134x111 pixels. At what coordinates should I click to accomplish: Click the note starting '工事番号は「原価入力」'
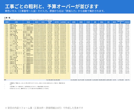(37, 84)
